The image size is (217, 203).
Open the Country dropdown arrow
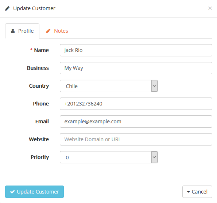(154, 86)
